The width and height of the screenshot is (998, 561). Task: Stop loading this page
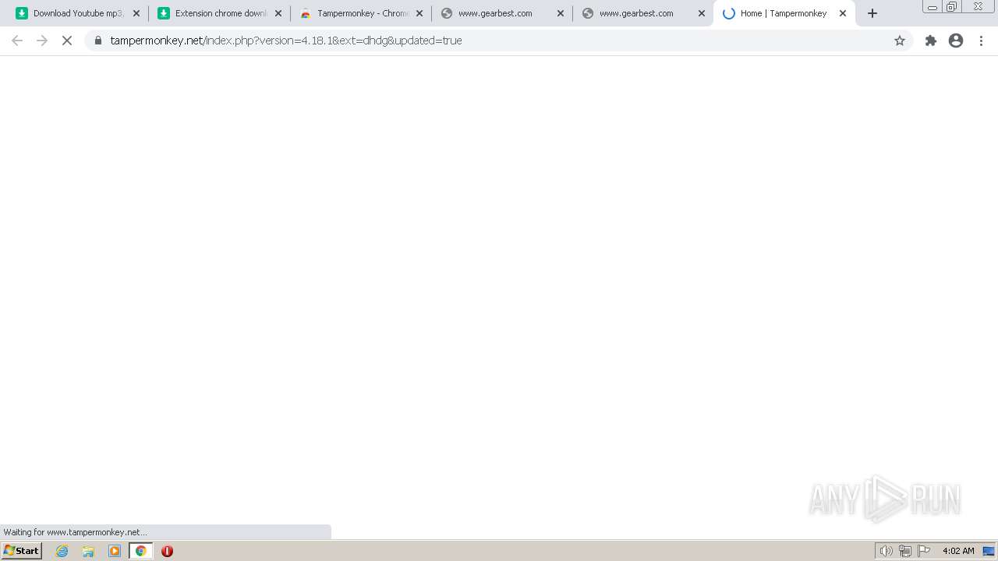click(67, 41)
